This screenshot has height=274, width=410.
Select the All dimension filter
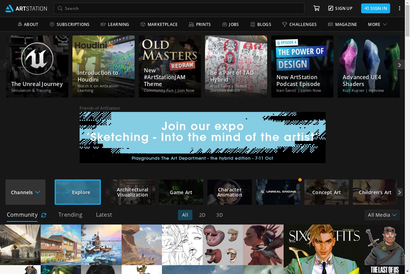(x=185, y=215)
